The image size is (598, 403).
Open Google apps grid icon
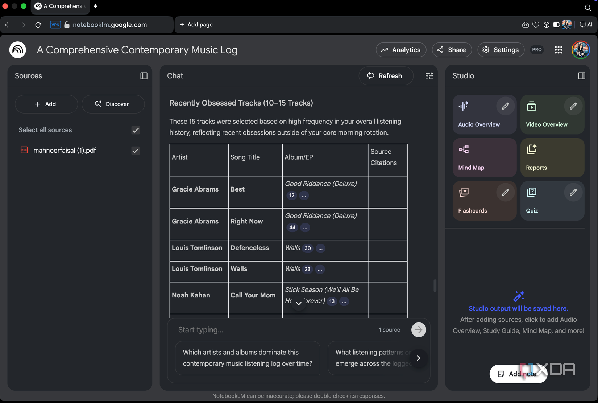pos(558,50)
